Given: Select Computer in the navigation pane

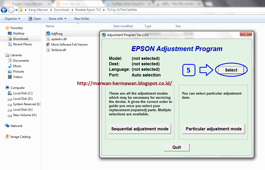Looking at the screenshot, I should [x=18, y=88].
